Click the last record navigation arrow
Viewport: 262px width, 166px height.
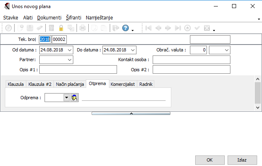click(x=177, y=28)
